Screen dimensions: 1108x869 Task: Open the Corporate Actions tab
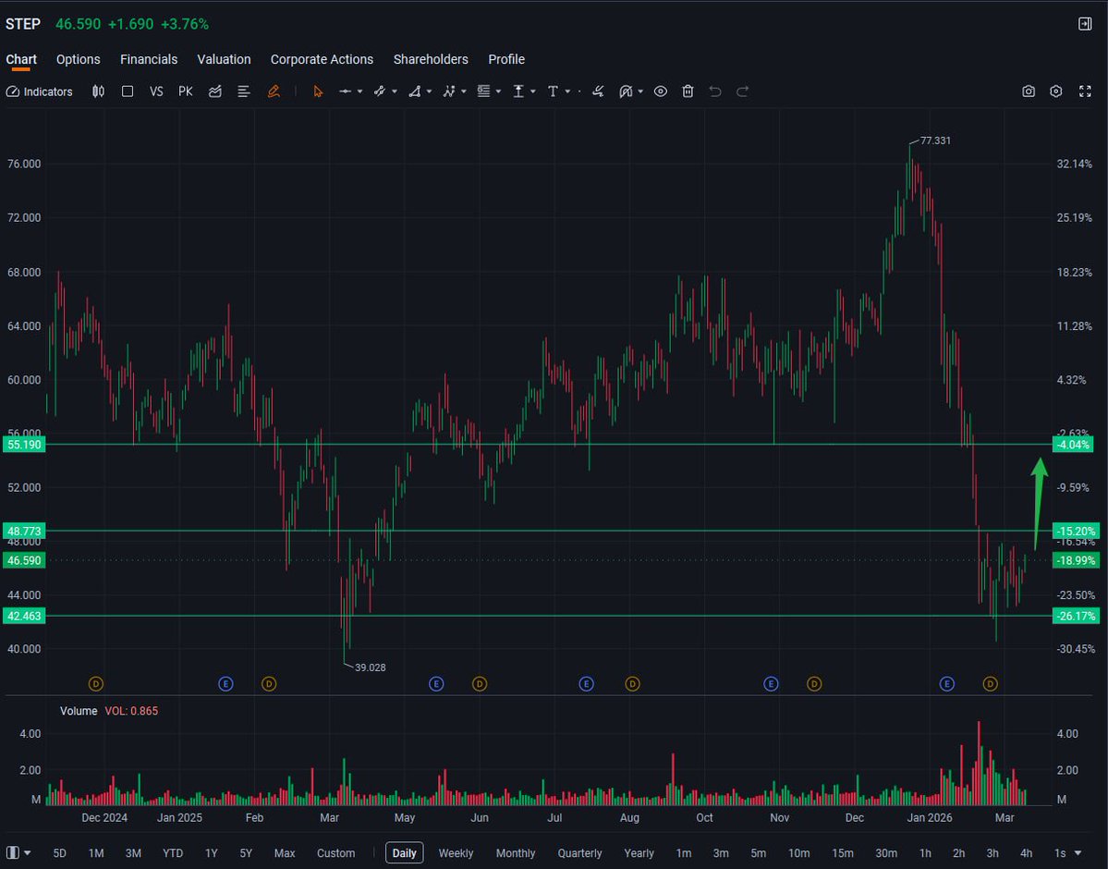point(323,59)
